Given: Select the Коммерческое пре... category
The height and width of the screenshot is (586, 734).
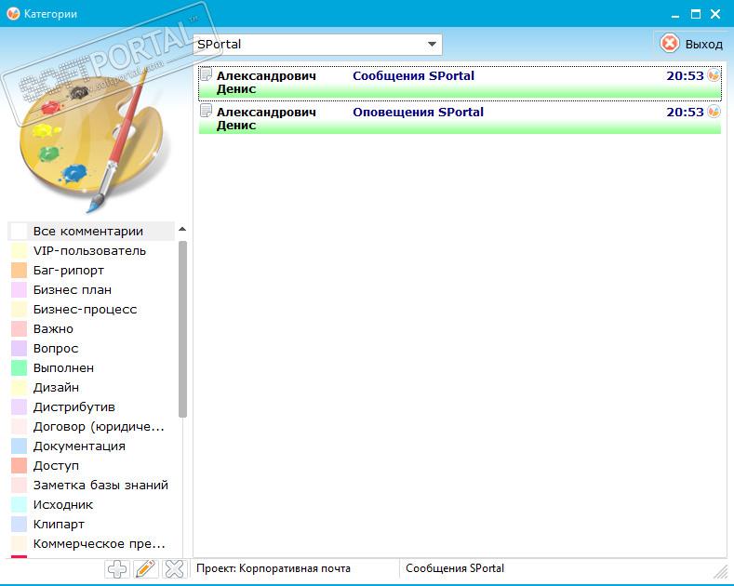Looking at the screenshot, I should click(x=91, y=544).
